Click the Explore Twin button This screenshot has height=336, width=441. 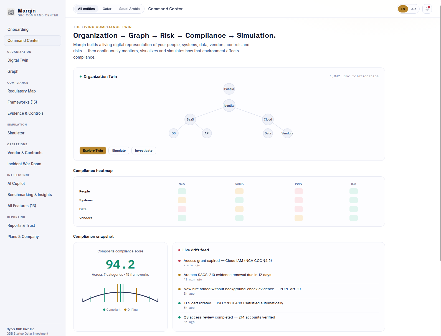[93, 151]
